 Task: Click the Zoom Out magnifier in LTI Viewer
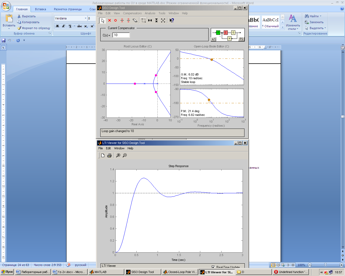point(125,156)
